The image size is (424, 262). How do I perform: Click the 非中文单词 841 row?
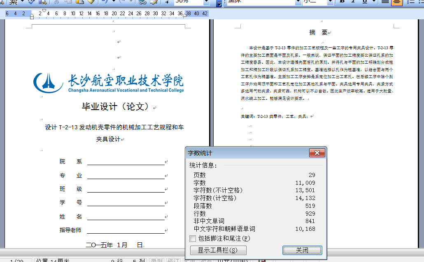(x=254, y=221)
